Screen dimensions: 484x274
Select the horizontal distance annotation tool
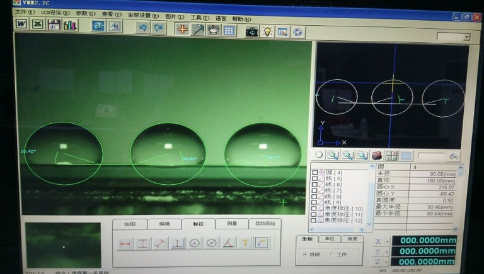pyautogui.click(x=125, y=243)
